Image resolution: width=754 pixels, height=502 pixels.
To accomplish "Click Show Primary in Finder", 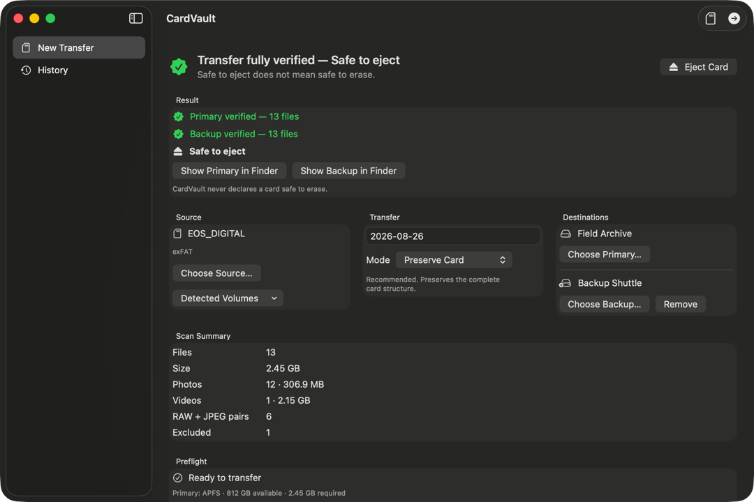I will pyautogui.click(x=230, y=171).
